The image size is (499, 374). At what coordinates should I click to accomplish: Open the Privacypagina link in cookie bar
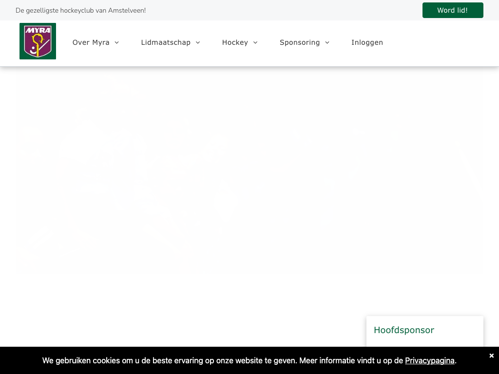430,361
